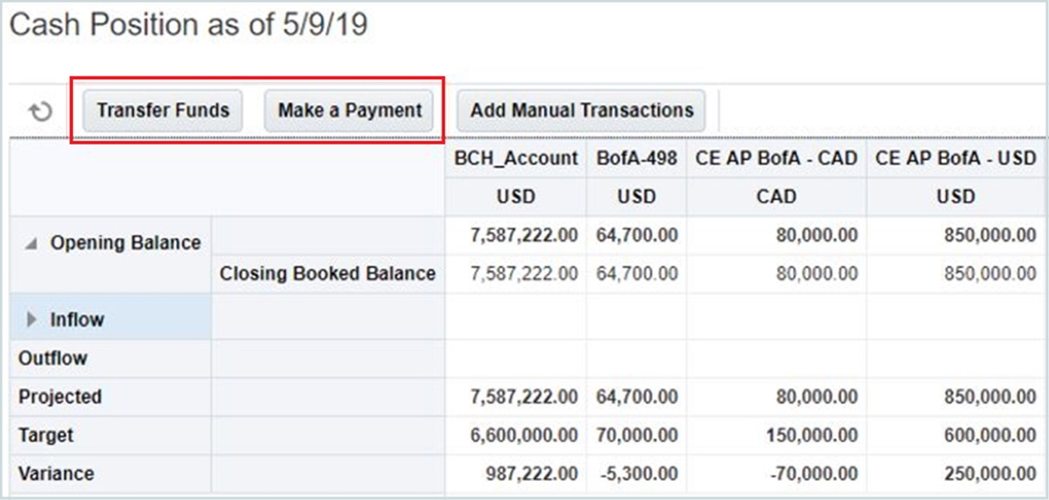This screenshot has height=500, width=1049.
Task: Click the refresh icon in the toolbar
Action: (x=40, y=111)
